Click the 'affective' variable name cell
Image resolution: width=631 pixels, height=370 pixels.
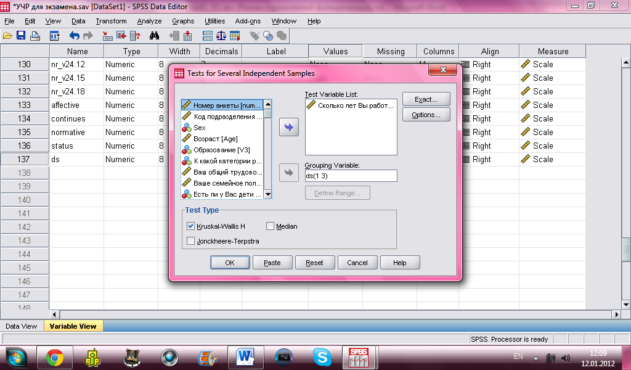(77, 105)
